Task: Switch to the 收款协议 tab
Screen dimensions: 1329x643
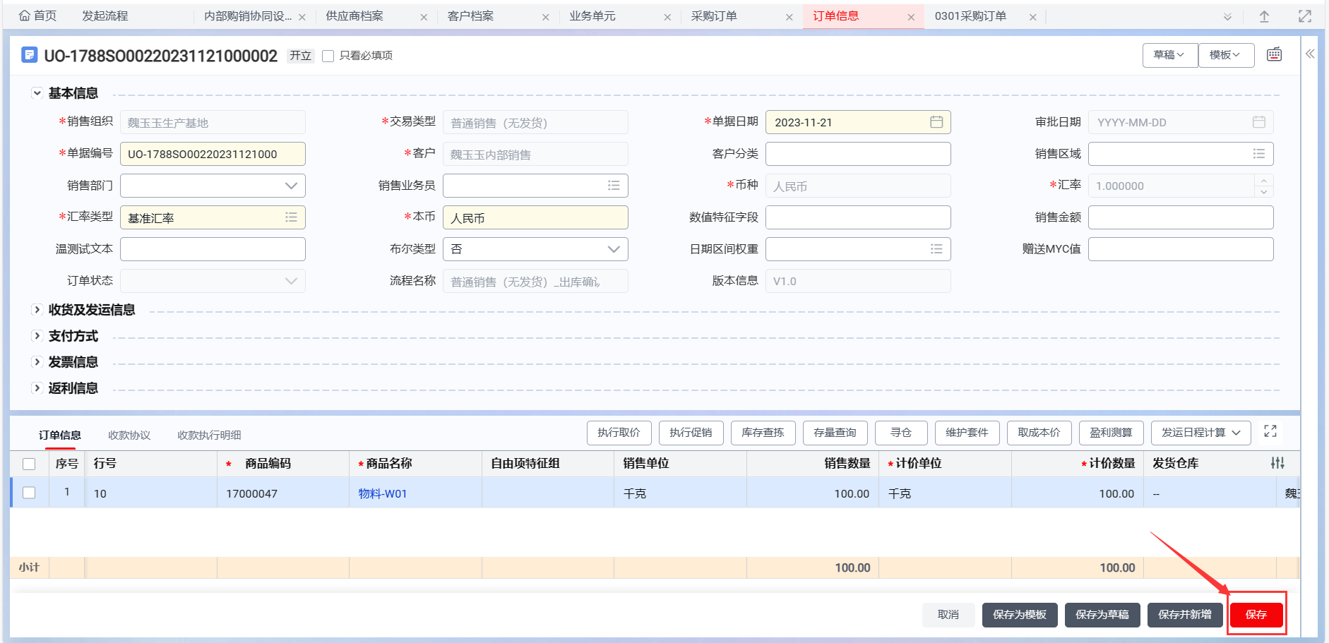Action: pyautogui.click(x=129, y=435)
